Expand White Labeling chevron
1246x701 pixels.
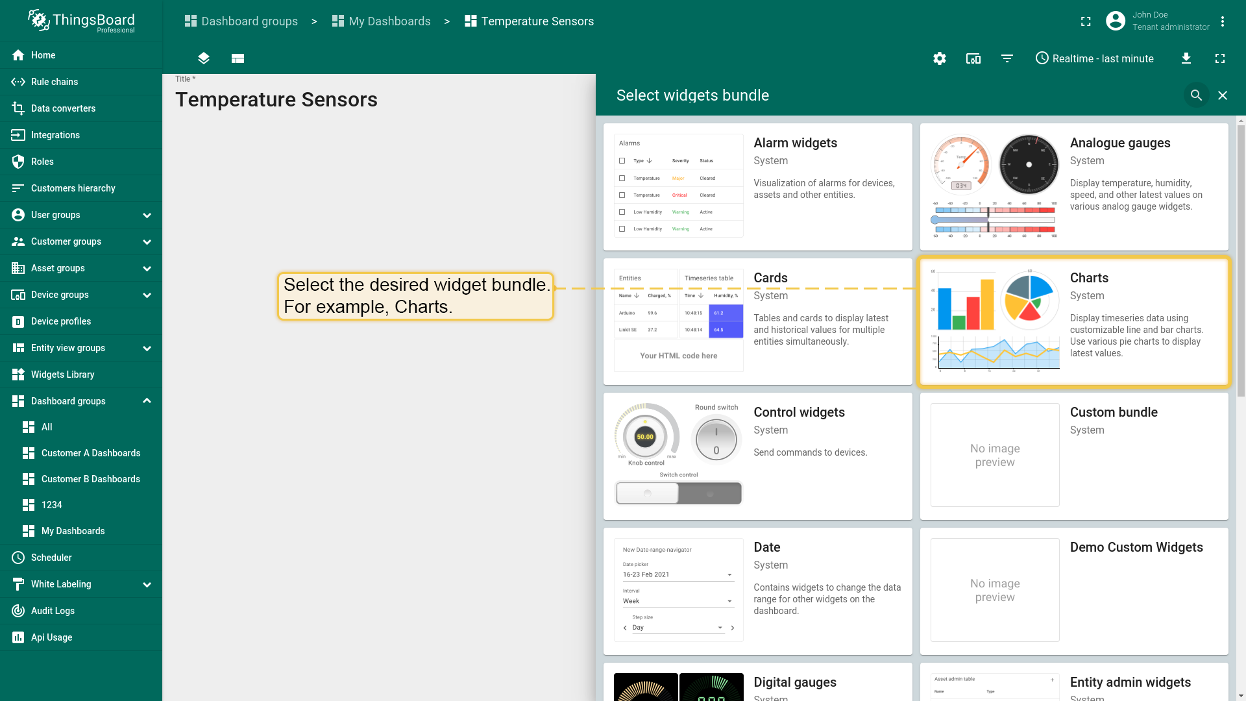(147, 584)
